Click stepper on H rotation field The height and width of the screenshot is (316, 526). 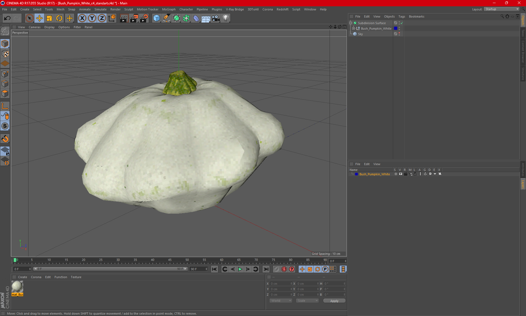344,284
